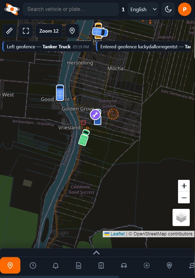This screenshot has width=195, height=278.
Task: Open the P user profile avatar
Action: (x=185, y=9)
